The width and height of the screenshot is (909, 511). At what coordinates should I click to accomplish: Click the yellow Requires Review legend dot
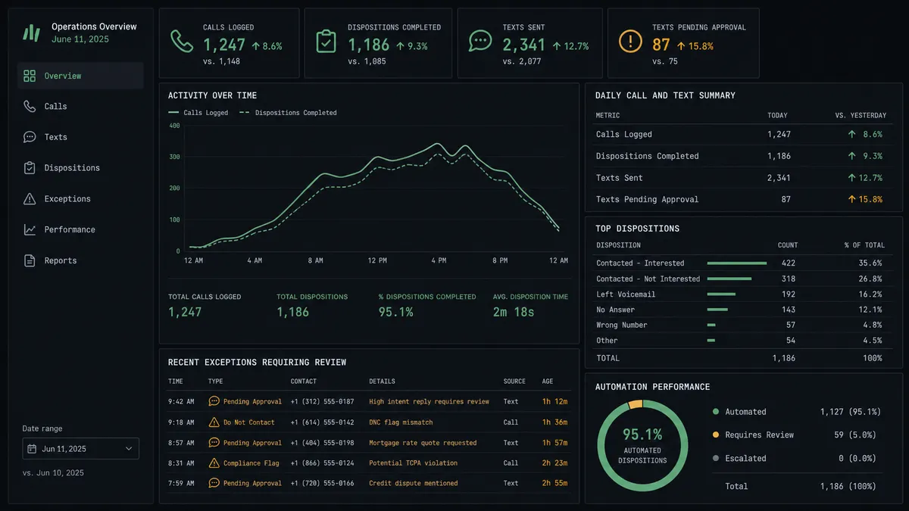coord(716,435)
